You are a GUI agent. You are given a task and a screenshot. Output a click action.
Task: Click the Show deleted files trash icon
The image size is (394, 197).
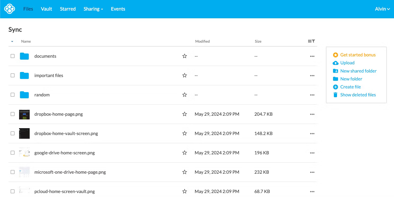pos(335,95)
